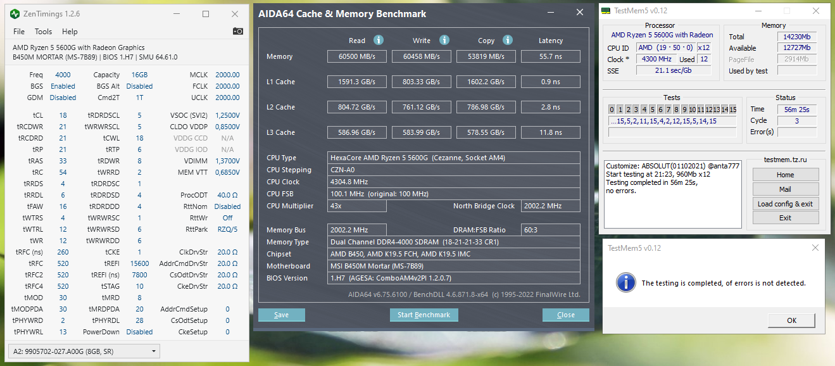Click the Freq value 4000 in ZenTimings

point(63,75)
